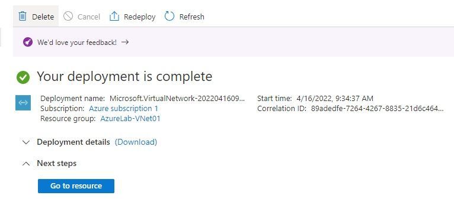Toggle the Deployment details section heading
Viewport: 454px width, 218px height.
point(73,142)
